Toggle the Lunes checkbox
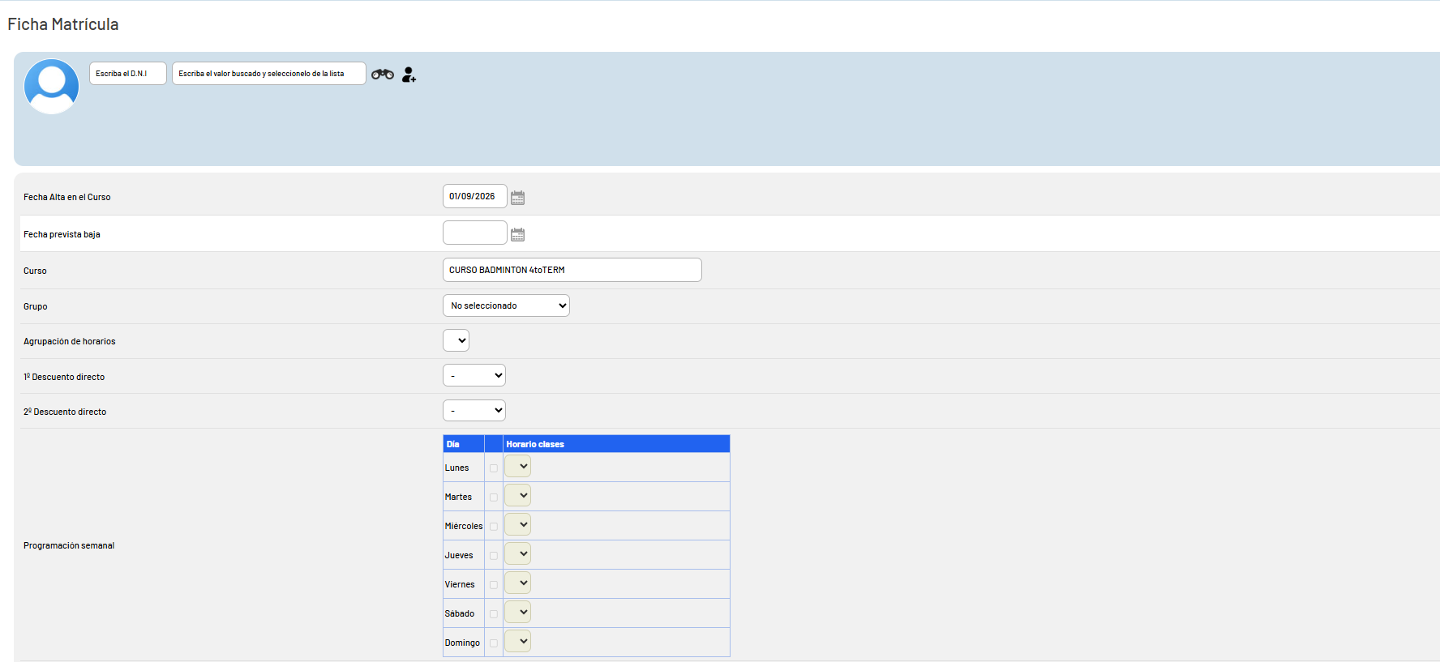 [494, 468]
